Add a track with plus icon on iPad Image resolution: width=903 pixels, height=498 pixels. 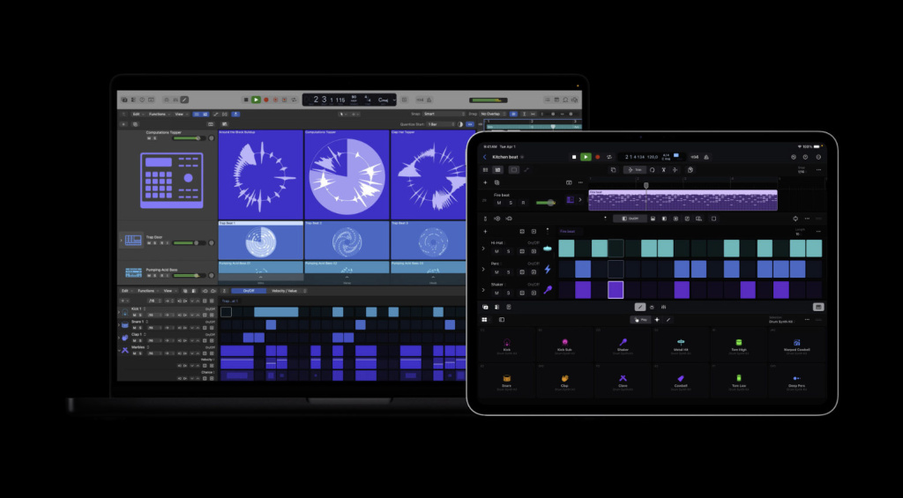tap(485, 182)
